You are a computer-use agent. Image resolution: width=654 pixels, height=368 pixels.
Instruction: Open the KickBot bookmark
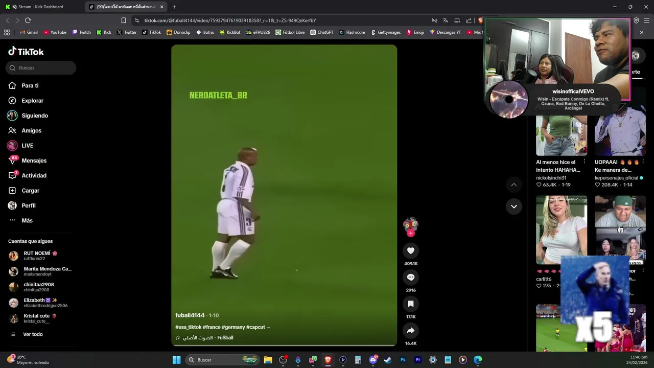pos(230,32)
